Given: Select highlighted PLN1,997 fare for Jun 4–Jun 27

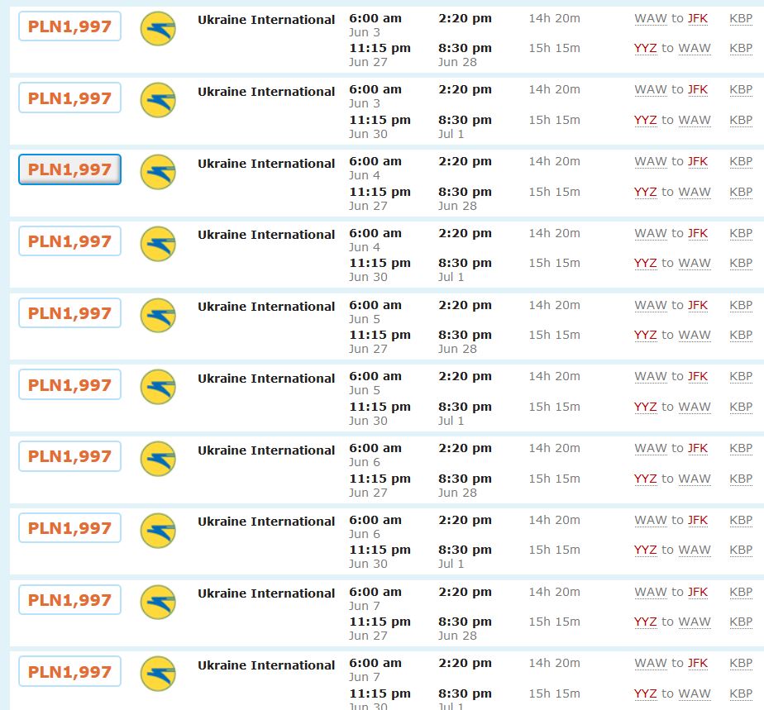Looking at the screenshot, I should pyautogui.click(x=69, y=169).
